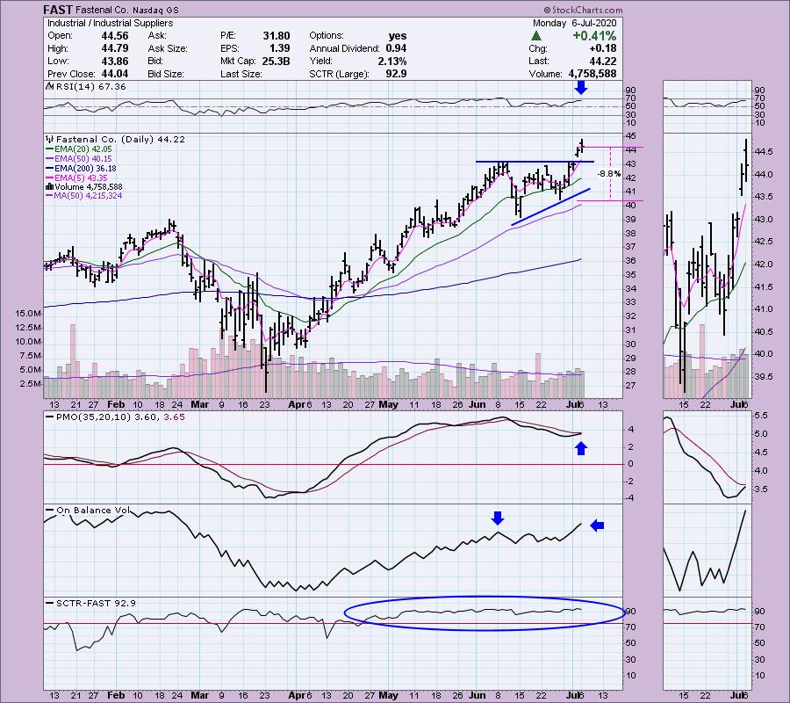Select the FAST ticker symbol in the title
790x703 pixels.
(x=58, y=10)
